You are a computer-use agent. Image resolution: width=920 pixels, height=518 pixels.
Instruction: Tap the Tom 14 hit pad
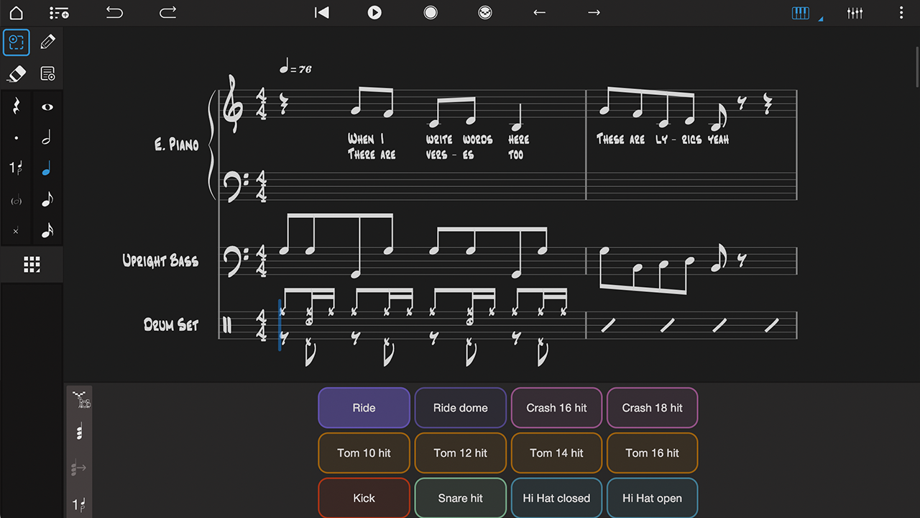[556, 453]
